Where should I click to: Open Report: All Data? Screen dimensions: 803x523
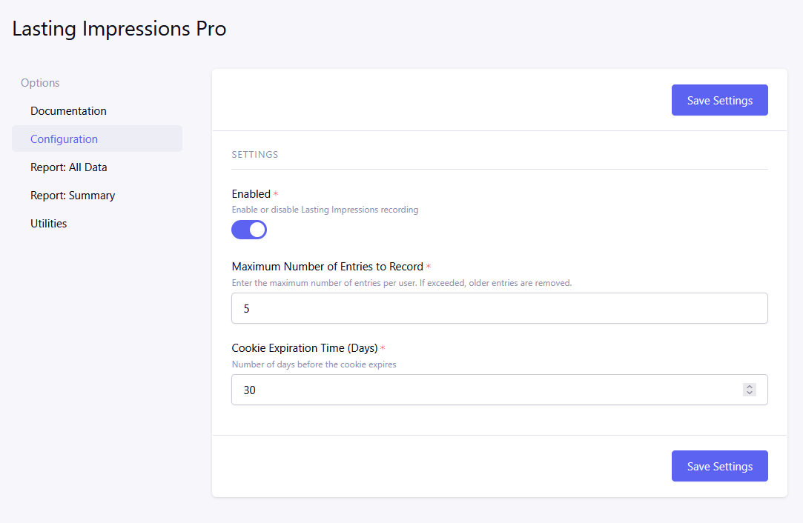tap(68, 167)
